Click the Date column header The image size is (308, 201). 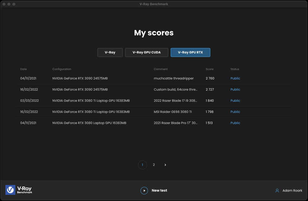pyautogui.click(x=23, y=69)
